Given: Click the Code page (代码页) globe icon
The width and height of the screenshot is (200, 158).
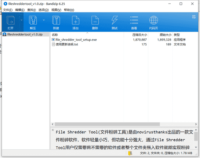Looking at the screenshot, I should 154,20.
